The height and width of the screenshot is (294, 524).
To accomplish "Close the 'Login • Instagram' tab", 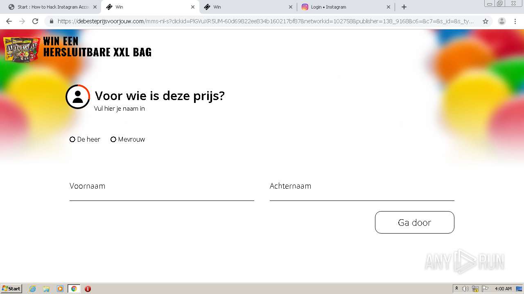I will [x=388, y=7].
